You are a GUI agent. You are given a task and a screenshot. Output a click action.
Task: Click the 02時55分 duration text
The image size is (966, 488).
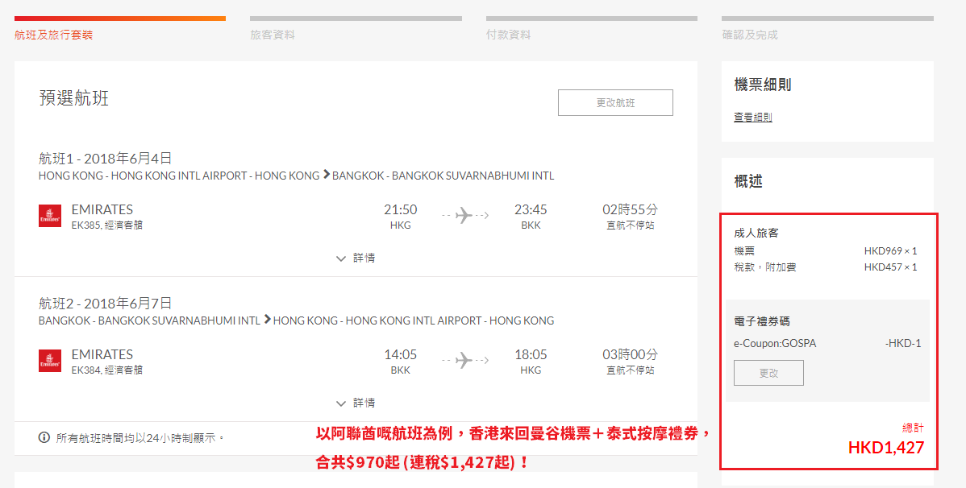[x=631, y=210]
